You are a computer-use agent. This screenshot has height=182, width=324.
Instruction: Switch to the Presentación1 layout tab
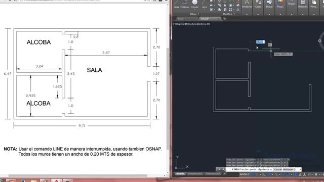click(195, 174)
